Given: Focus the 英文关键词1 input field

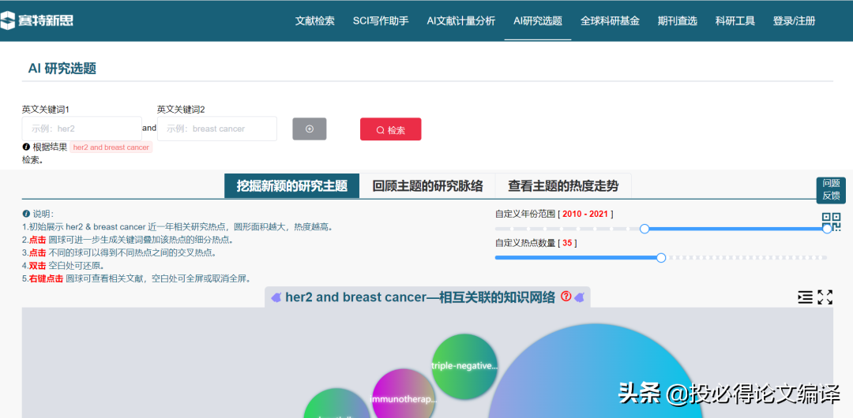Looking at the screenshot, I should (82, 129).
